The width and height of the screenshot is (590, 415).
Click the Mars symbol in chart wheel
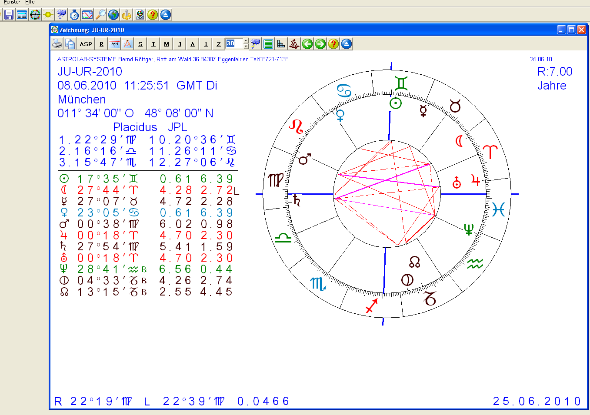305,159
